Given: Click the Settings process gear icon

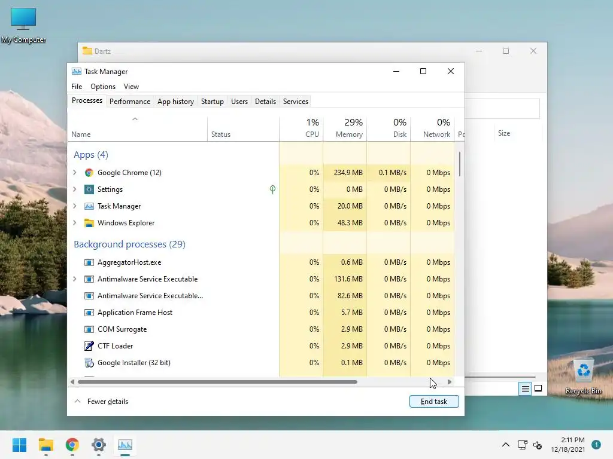Looking at the screenshot, I should (89, 189).
